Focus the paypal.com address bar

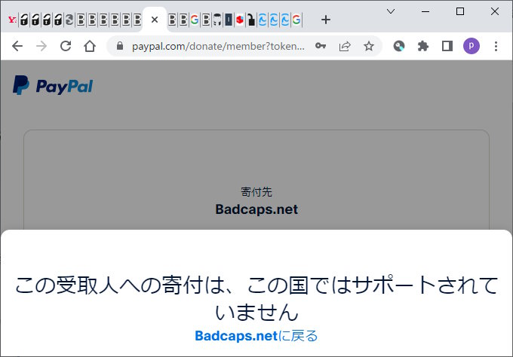(218, 47)
